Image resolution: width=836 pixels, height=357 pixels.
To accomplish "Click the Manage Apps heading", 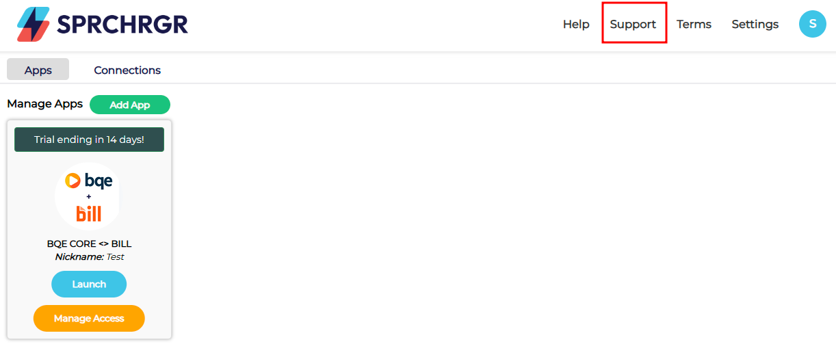I will 44,104.
